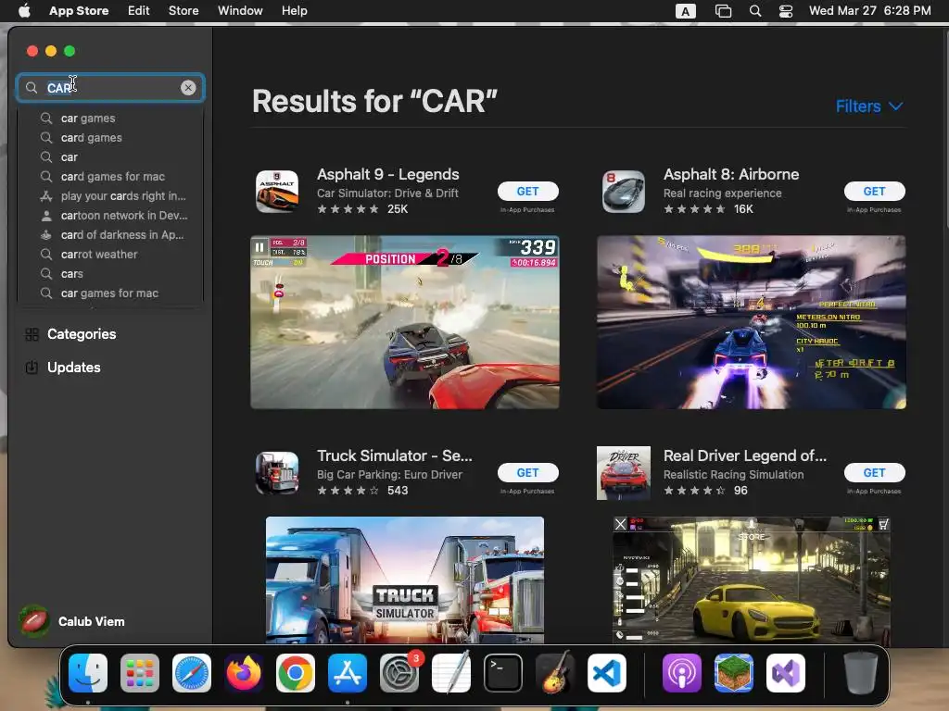
Task: Click the Asphalt 9 - Legends title
Action: click(388, 174)
